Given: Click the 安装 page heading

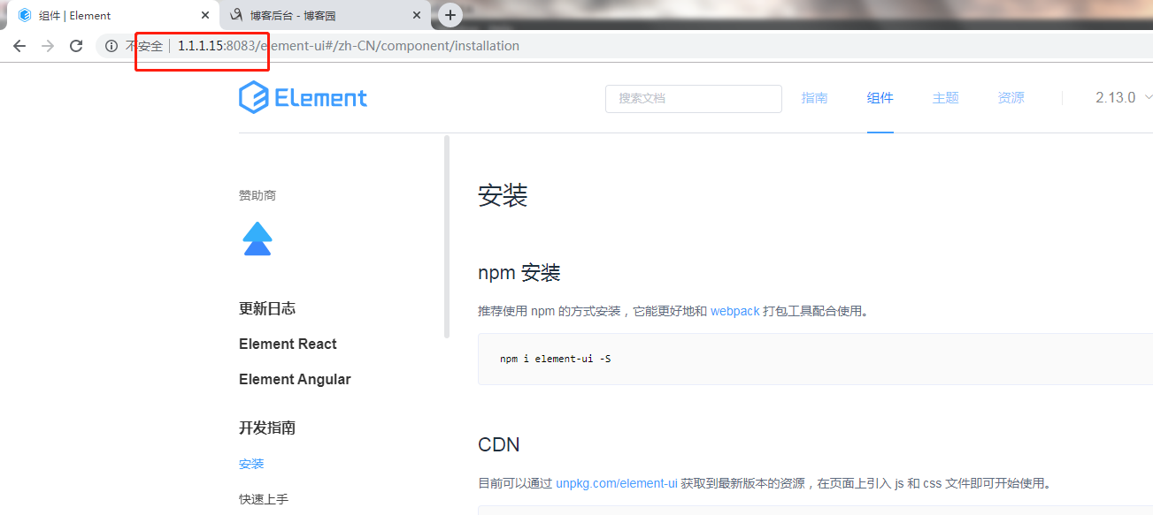Looking at the screenshot, I should click(503, 196).
